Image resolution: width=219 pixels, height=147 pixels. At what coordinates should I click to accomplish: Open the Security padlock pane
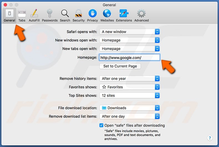(x=78, y=16)
